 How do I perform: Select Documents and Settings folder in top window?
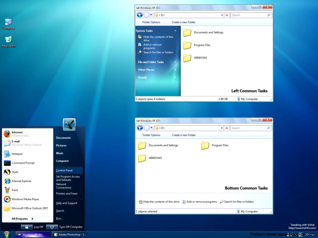click(x=203, y=32)
